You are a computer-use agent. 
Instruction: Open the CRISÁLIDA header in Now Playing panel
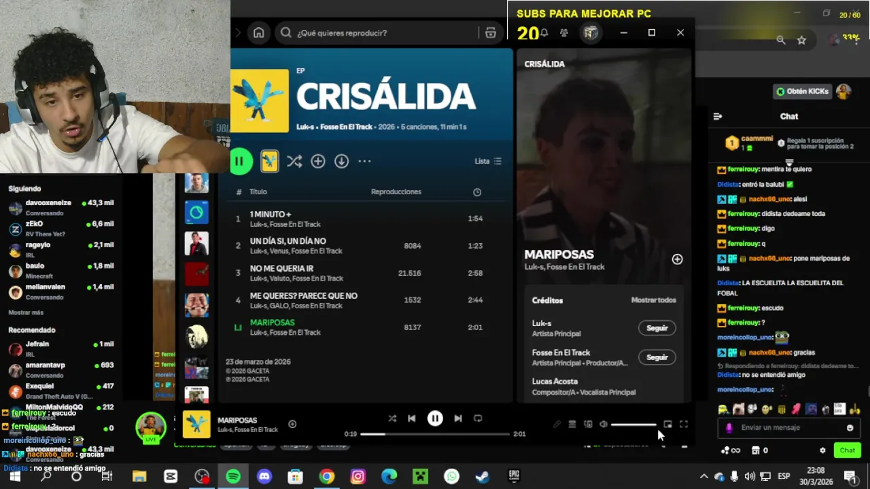pyautogui.click(x=544, y=64)
